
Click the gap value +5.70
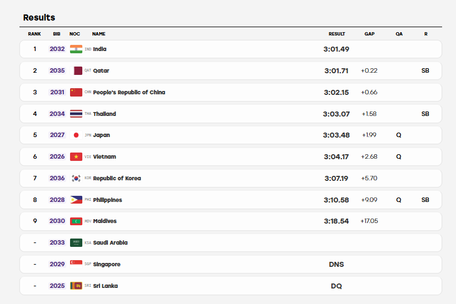coord(369,178)
